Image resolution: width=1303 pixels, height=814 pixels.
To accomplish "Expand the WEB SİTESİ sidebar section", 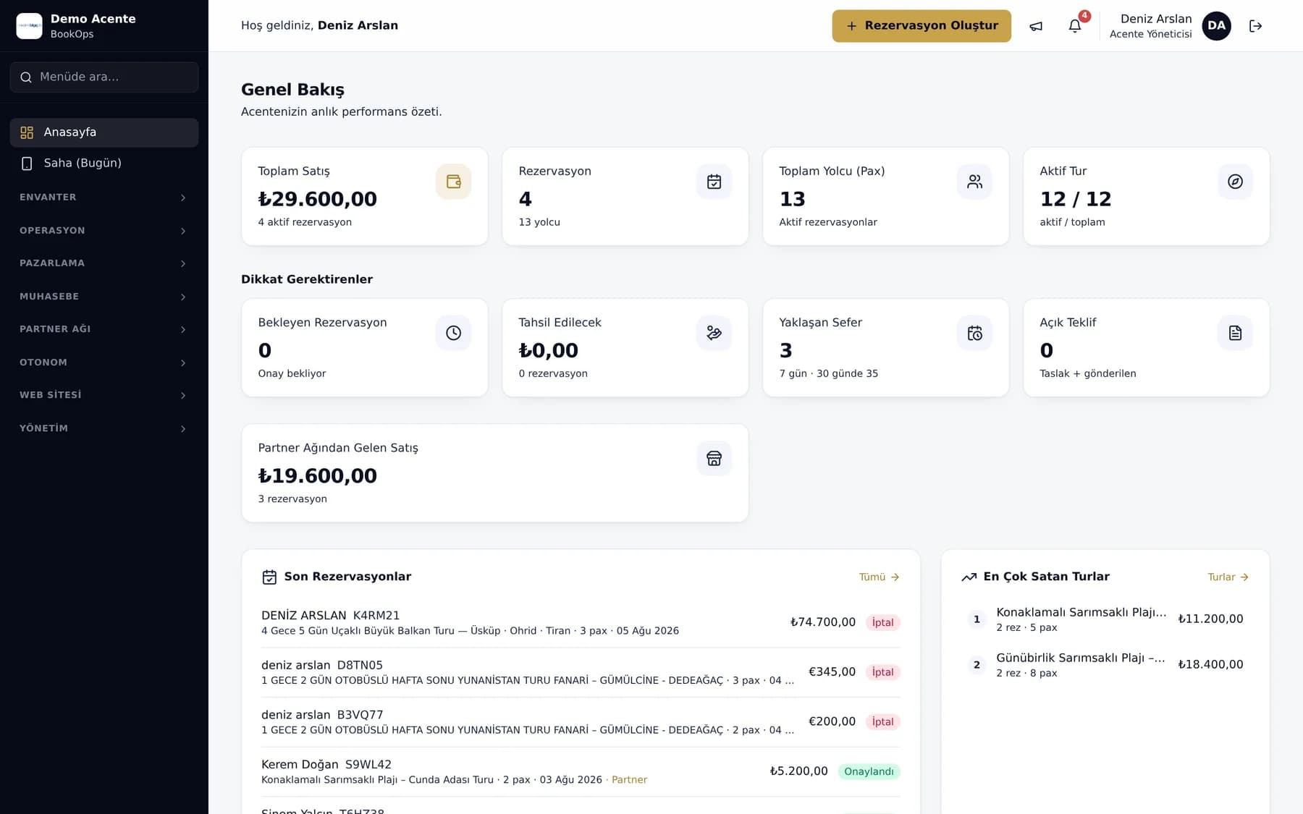I will tap(104, 394).
